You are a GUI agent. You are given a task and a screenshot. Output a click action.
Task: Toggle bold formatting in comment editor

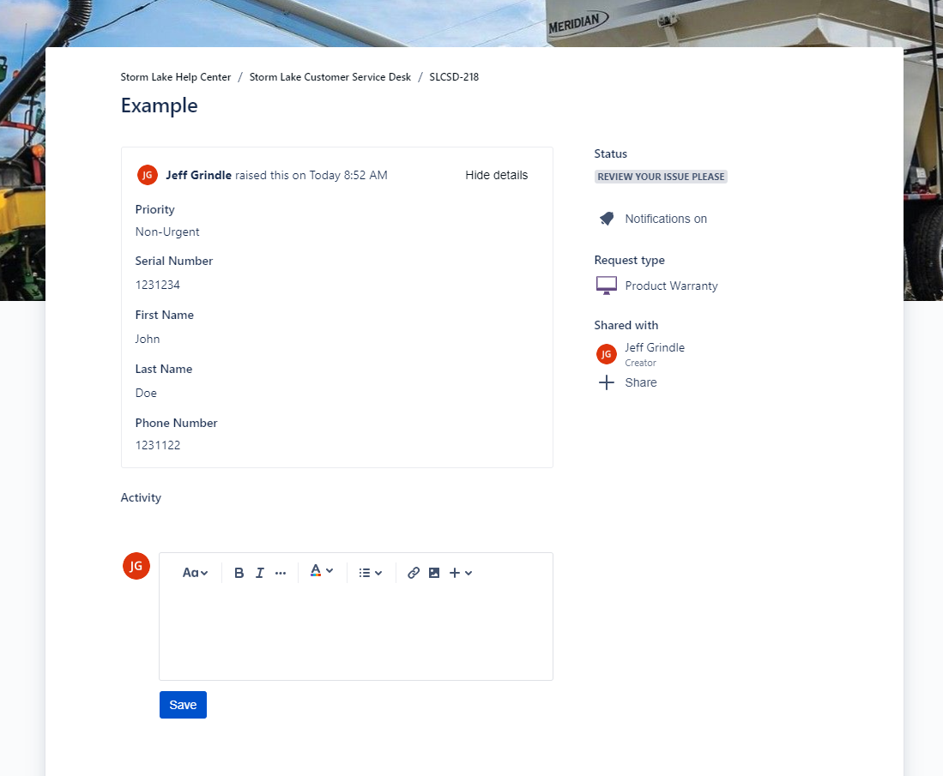pyautogui.click(x=239, y=573)
